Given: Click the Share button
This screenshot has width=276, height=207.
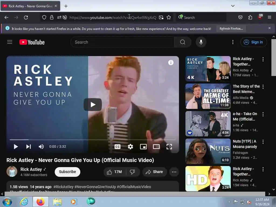Looking at the screenshot, I should (x=154, y=172).
